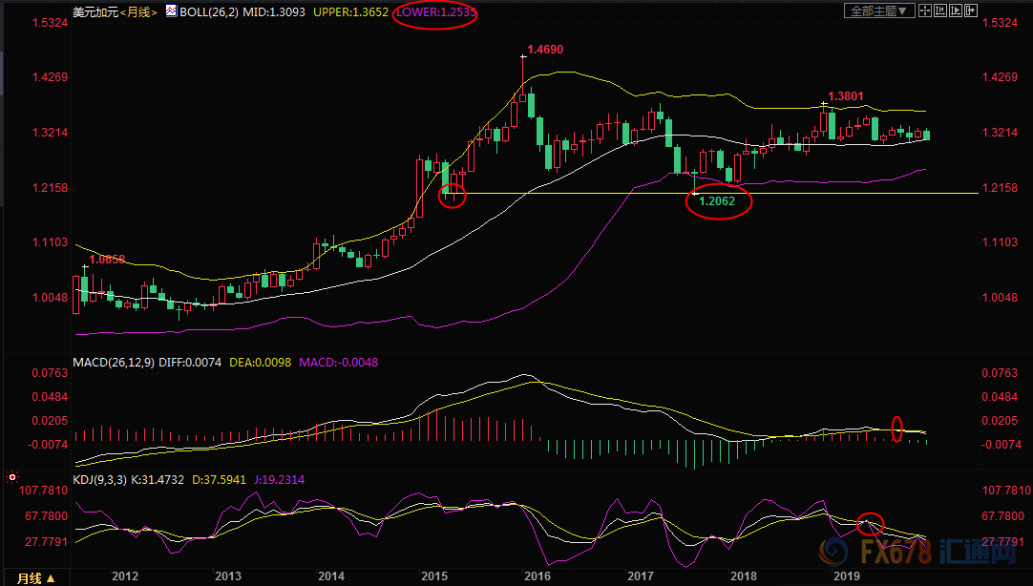Click the crosshair cursor icon at top right

pyautogui.click(x=926, y=10)
